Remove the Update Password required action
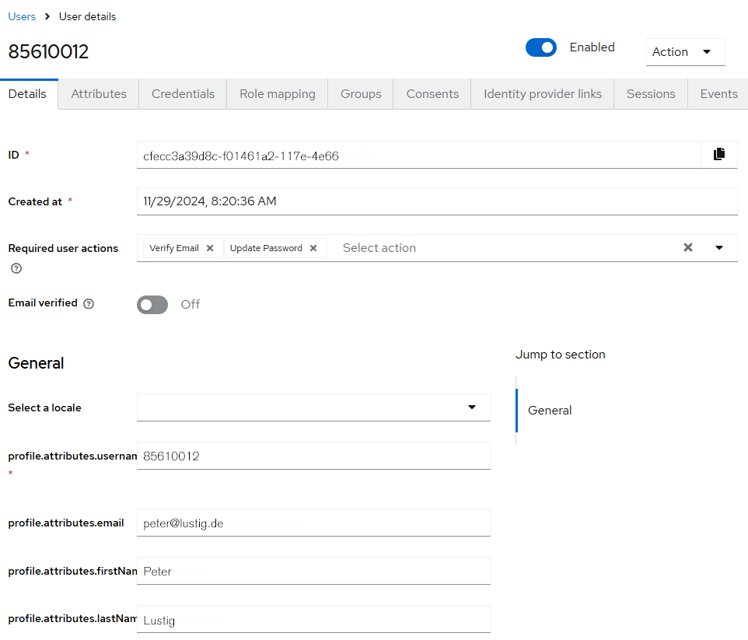748x640 pixels. 313,248
